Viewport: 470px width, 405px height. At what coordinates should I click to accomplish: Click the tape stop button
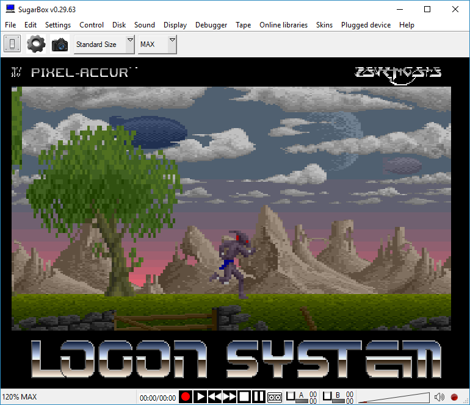244,397
